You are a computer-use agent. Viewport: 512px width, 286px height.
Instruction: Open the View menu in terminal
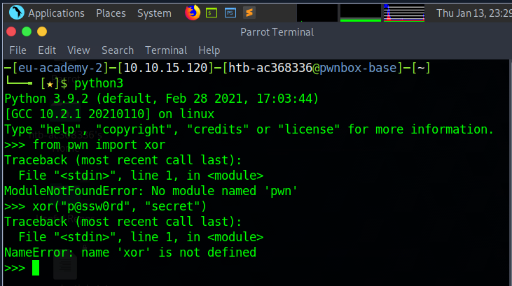point(78,50)
